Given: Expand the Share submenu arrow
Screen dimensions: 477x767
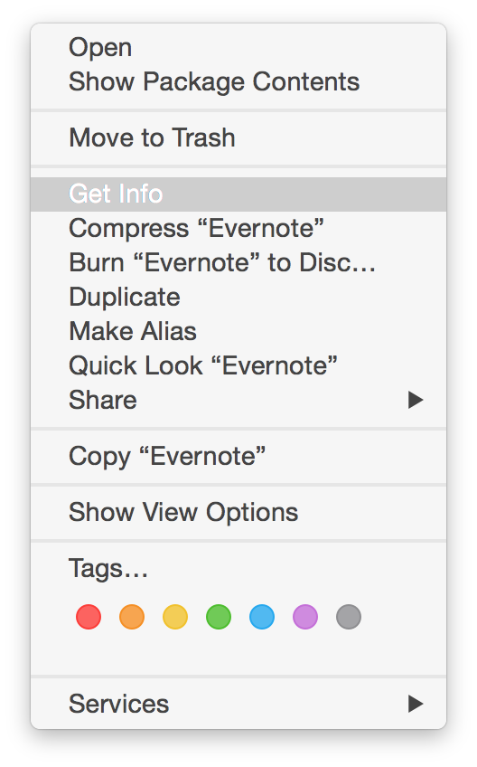Looking at the screenshot, I should click(x=416, y=400).
